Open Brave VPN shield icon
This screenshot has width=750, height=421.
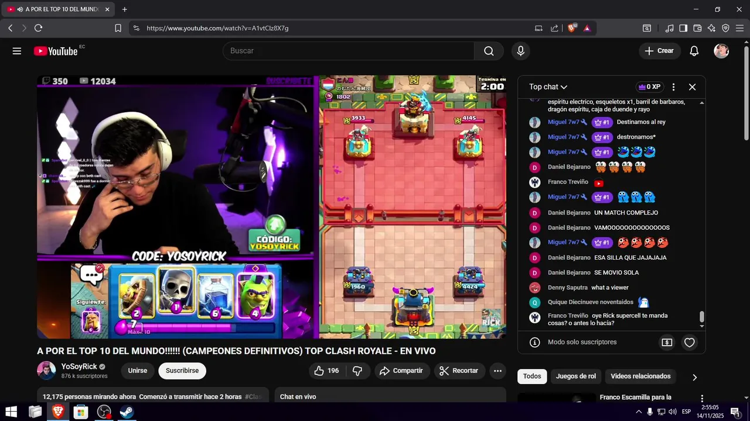725,28
